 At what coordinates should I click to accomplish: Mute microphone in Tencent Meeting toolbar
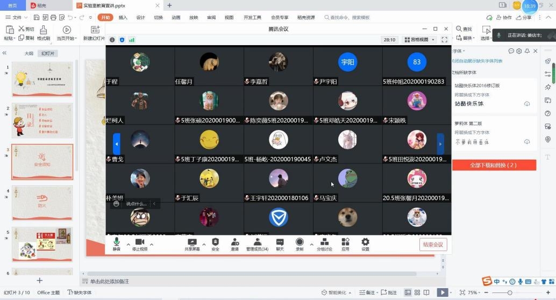(117, 244)
